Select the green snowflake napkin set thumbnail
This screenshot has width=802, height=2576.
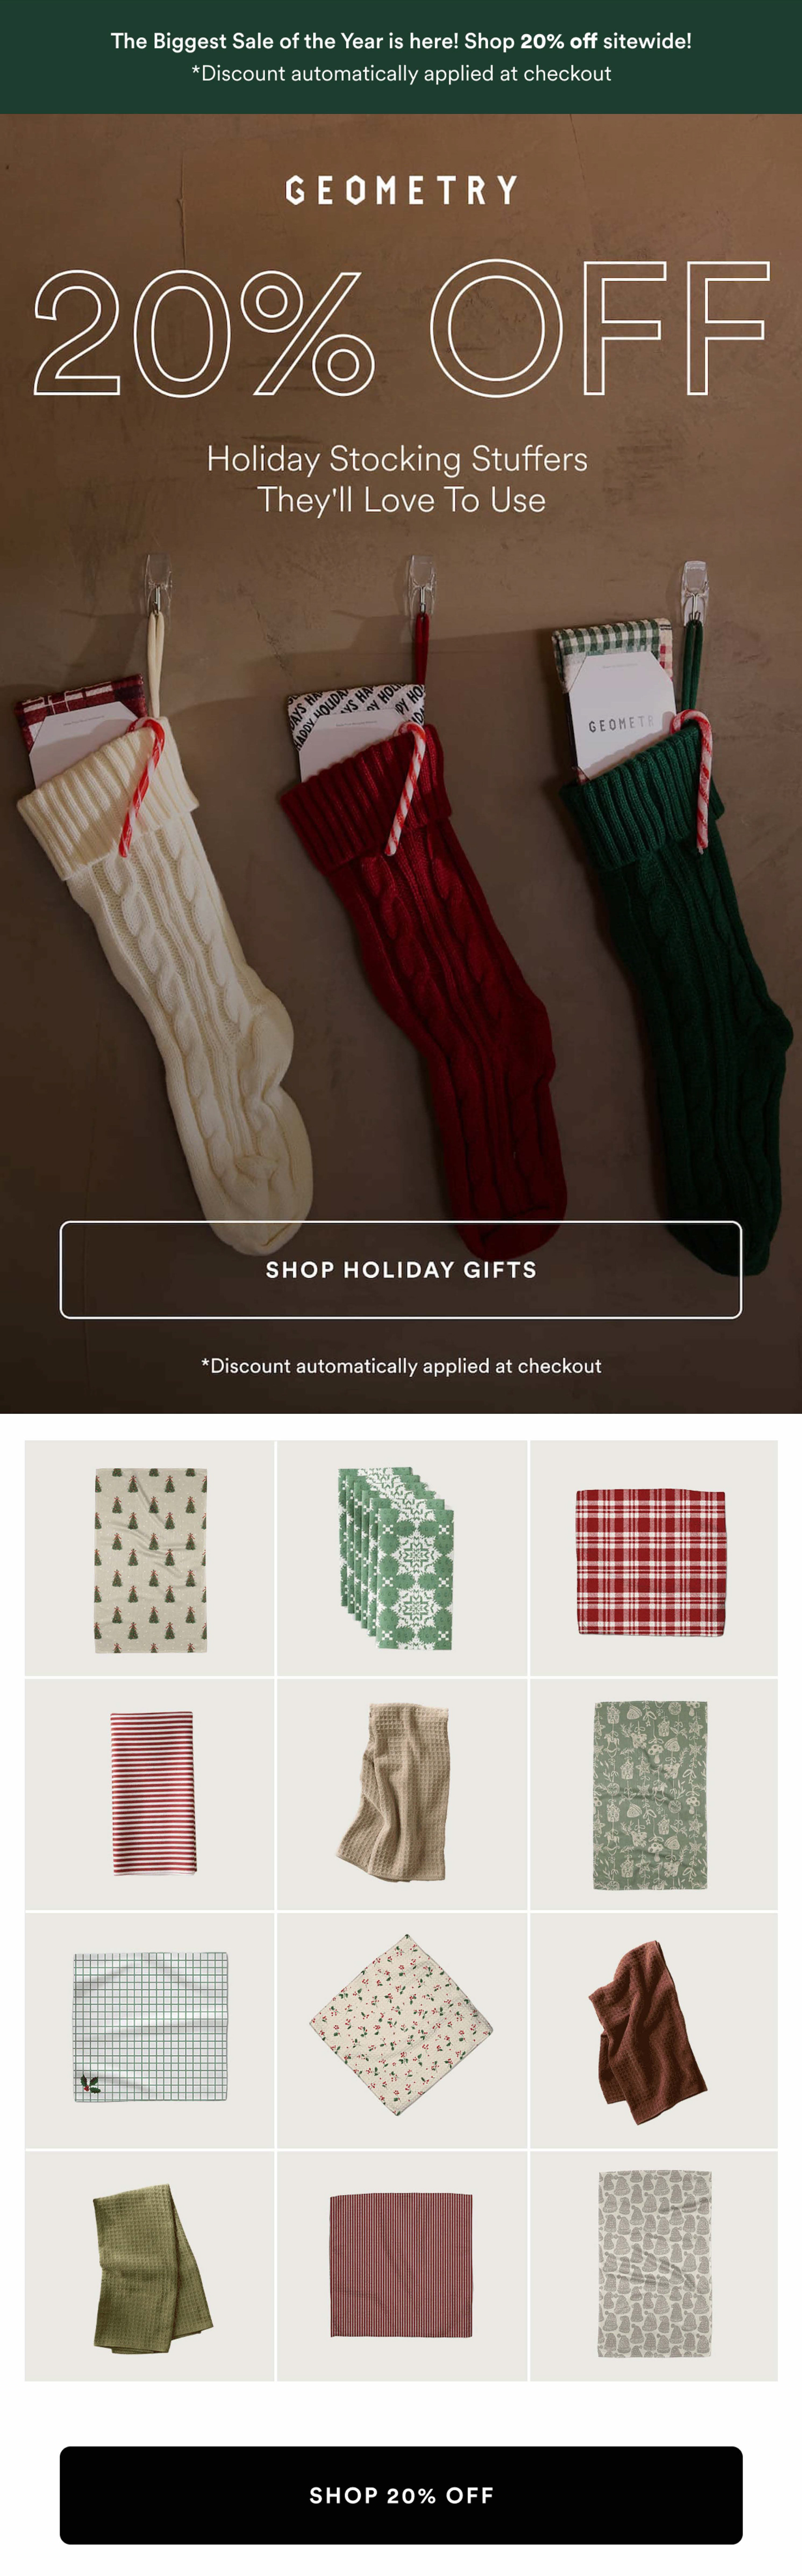point(401,1558)
